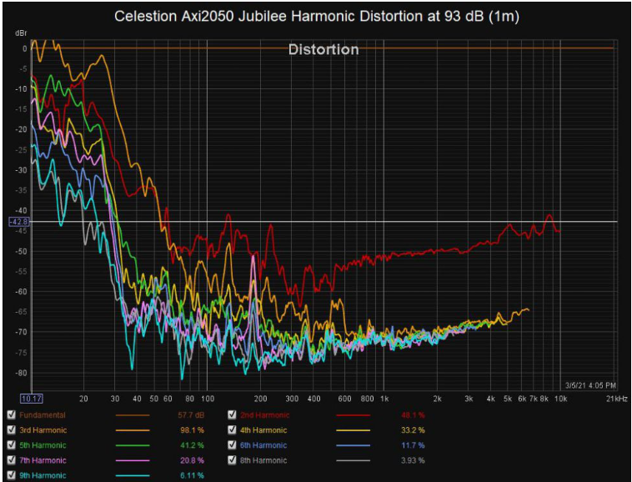This screenshot has height=482, width=632.
Task: Disable the 7th Harmonic trace checkbox
Action: [12, 460]
